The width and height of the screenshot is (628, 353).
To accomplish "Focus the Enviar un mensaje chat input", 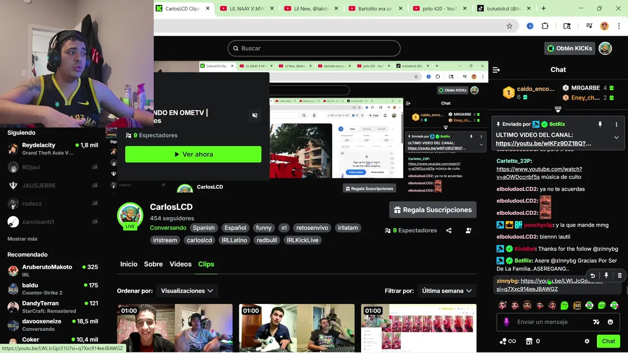I will pyautogui.click(x=557, y=322).
